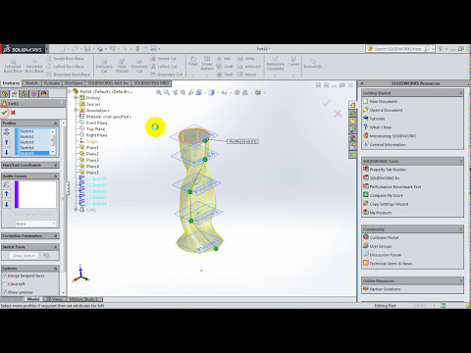The image size is (471, 353).
Task: Toggle the Instant3D tool
Action: 312,64
